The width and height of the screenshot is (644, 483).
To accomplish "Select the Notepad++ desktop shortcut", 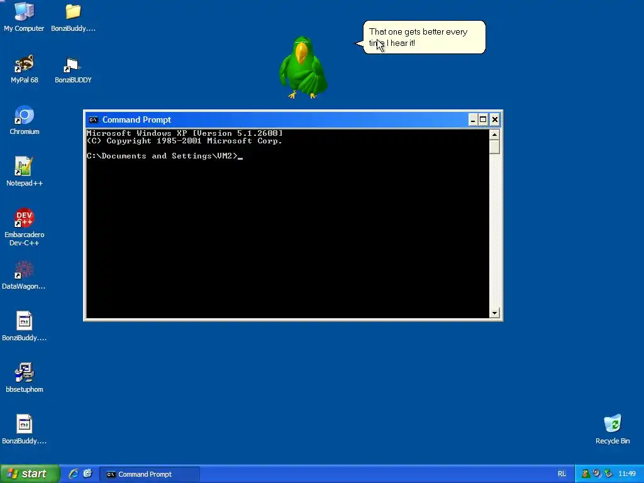I will [x=25, y=172].
